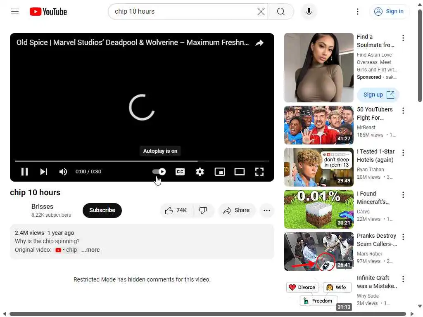Open Pranks Destroy Scam Callers thumbnail

click(x=318, y=251)
